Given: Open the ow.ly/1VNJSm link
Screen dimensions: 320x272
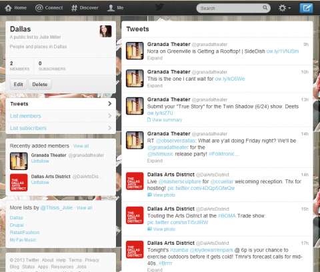Looking at the screenshot, I should [x=283, y=51].
